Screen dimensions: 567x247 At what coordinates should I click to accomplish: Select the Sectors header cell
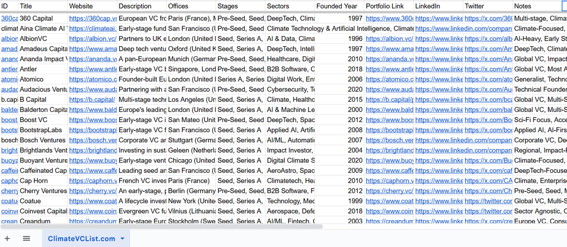pos(290,6)
